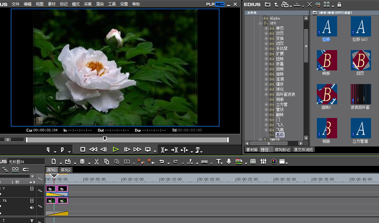Click the save project floppy icon
Image resolution: width=379 pixels, height=223 pixels.
(82, 162)
